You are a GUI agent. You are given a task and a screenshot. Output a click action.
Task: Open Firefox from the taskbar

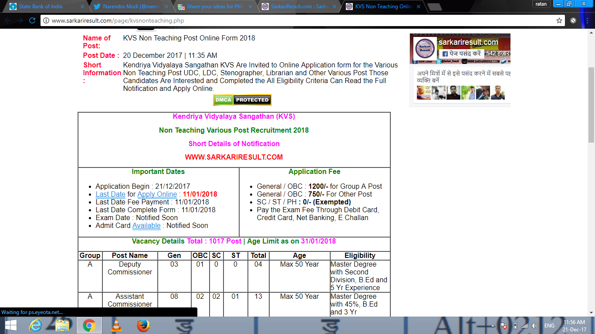point(143,325)
